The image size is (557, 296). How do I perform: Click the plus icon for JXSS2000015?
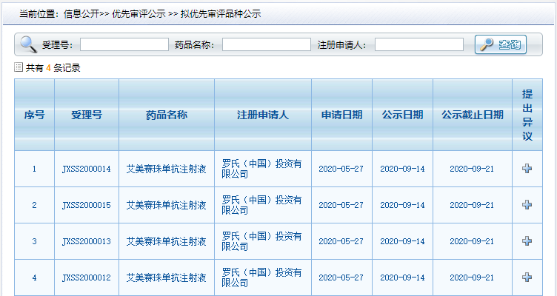[x=527, y=204]
